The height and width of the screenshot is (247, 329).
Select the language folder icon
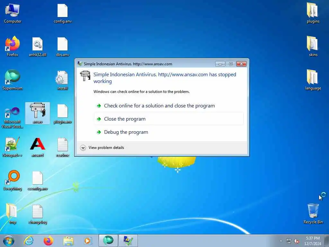point(313,80)
